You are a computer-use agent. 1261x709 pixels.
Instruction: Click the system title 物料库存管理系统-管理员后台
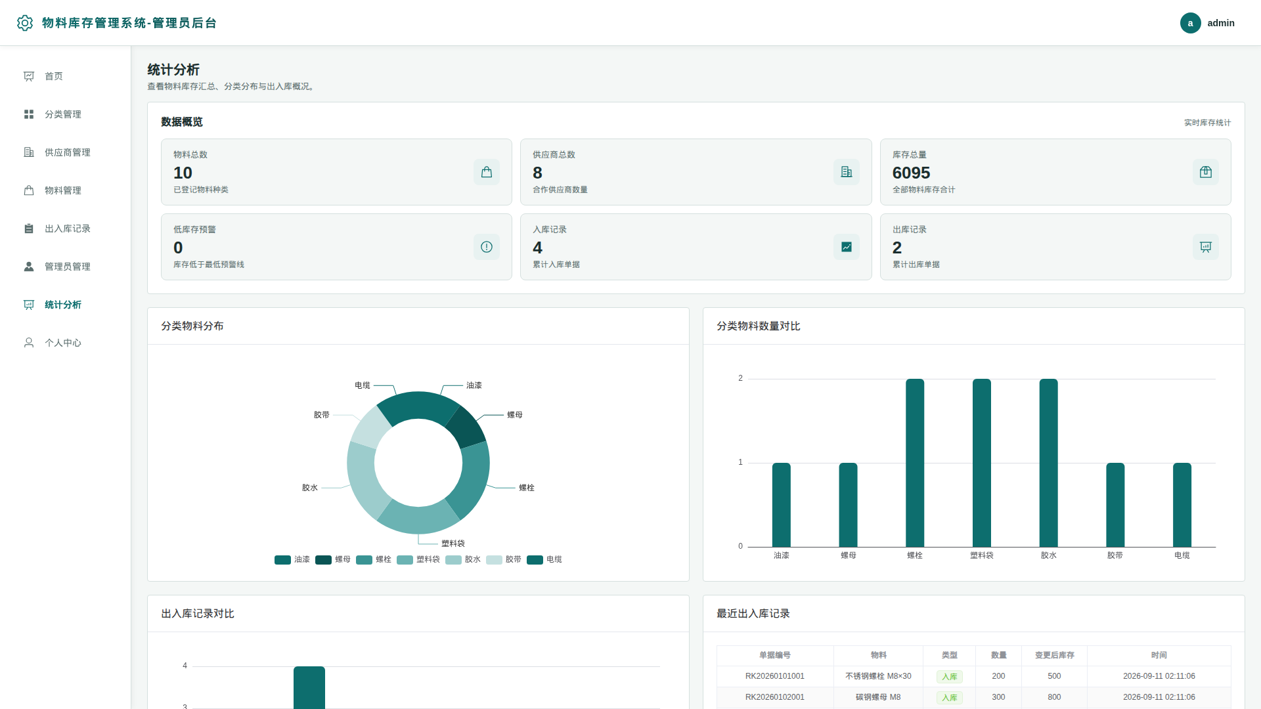[129, 23]
